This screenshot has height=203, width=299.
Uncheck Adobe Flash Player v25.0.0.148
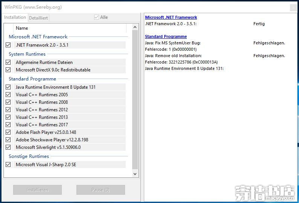pyautogui.click(x=8, y=132)
